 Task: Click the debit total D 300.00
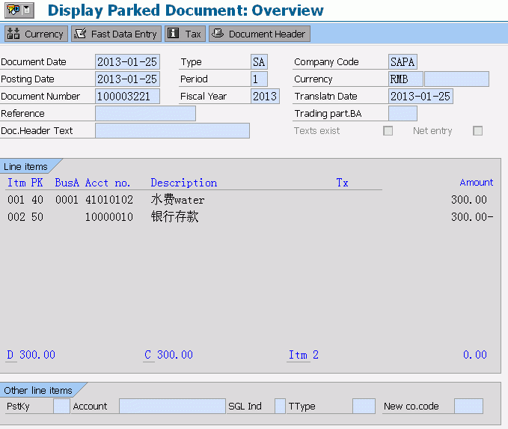(31, 354)
